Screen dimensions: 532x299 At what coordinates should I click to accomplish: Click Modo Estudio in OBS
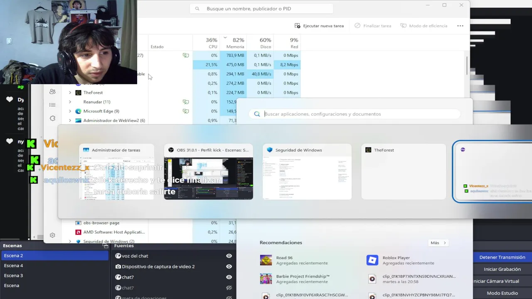click(502, 293)
